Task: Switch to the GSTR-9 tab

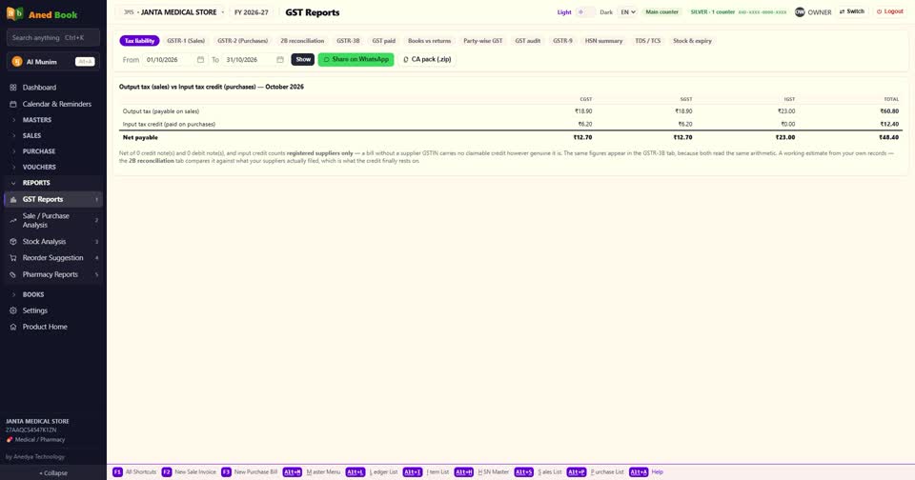Action: tap(562, 41)
